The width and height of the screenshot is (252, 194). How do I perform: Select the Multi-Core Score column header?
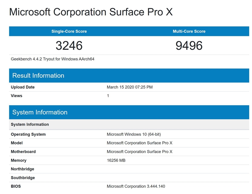click(189, 32)
